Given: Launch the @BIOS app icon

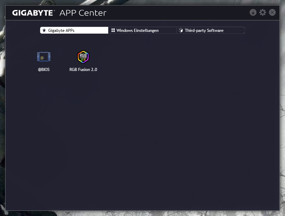Looking at the screenshot, I should 44,57.
